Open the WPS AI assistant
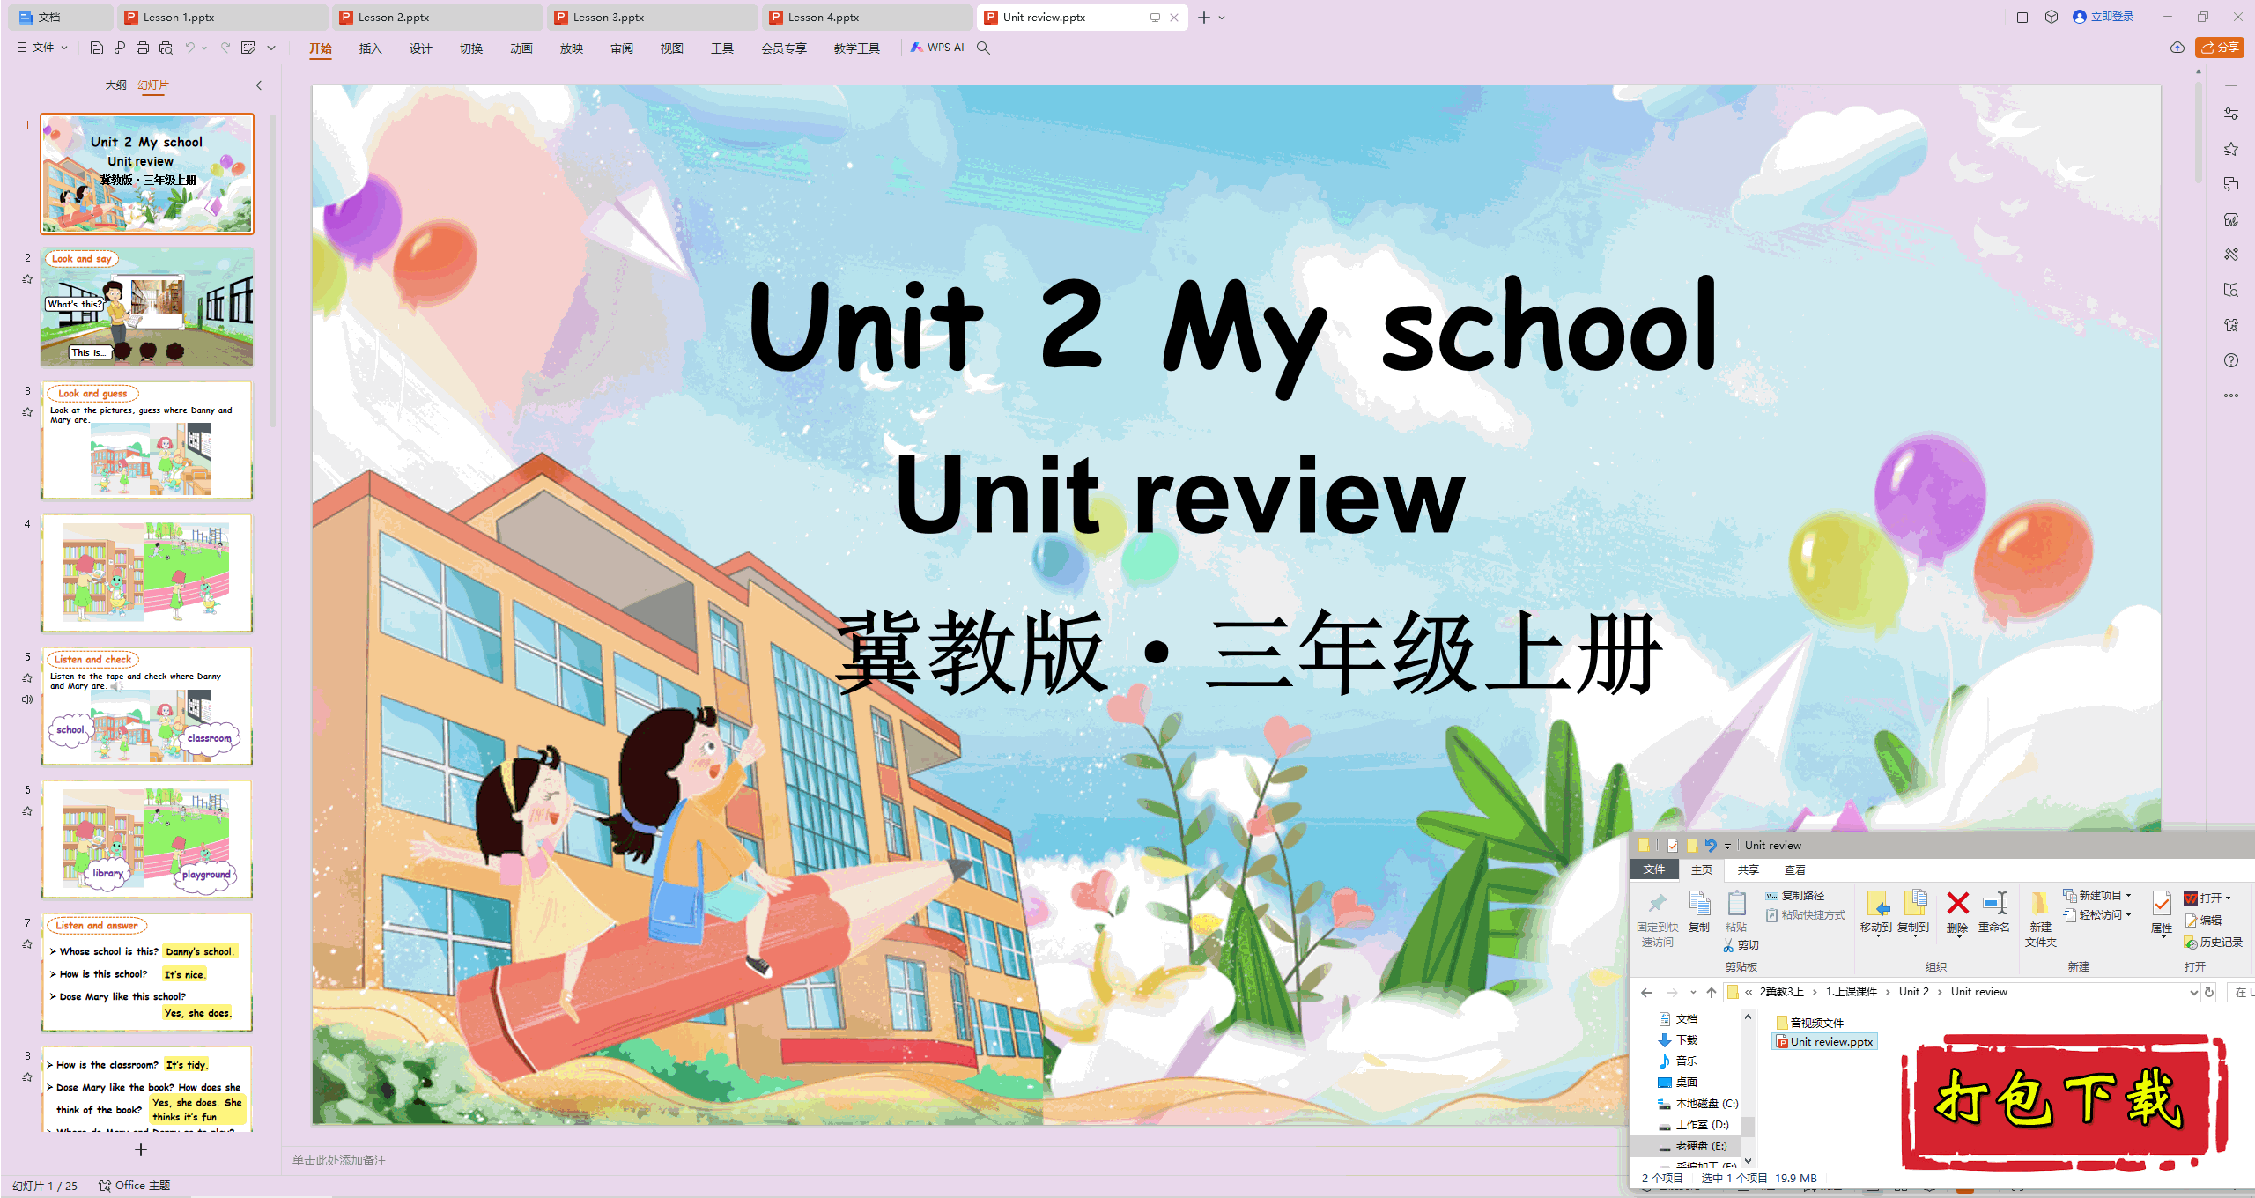The height and width of the screenshot is (1198, 2255). pos(938,48)
